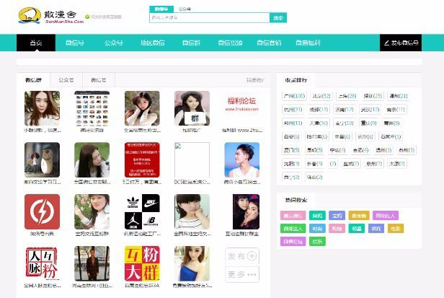Go to 首页 in the navigation bar

coord(36,43)
